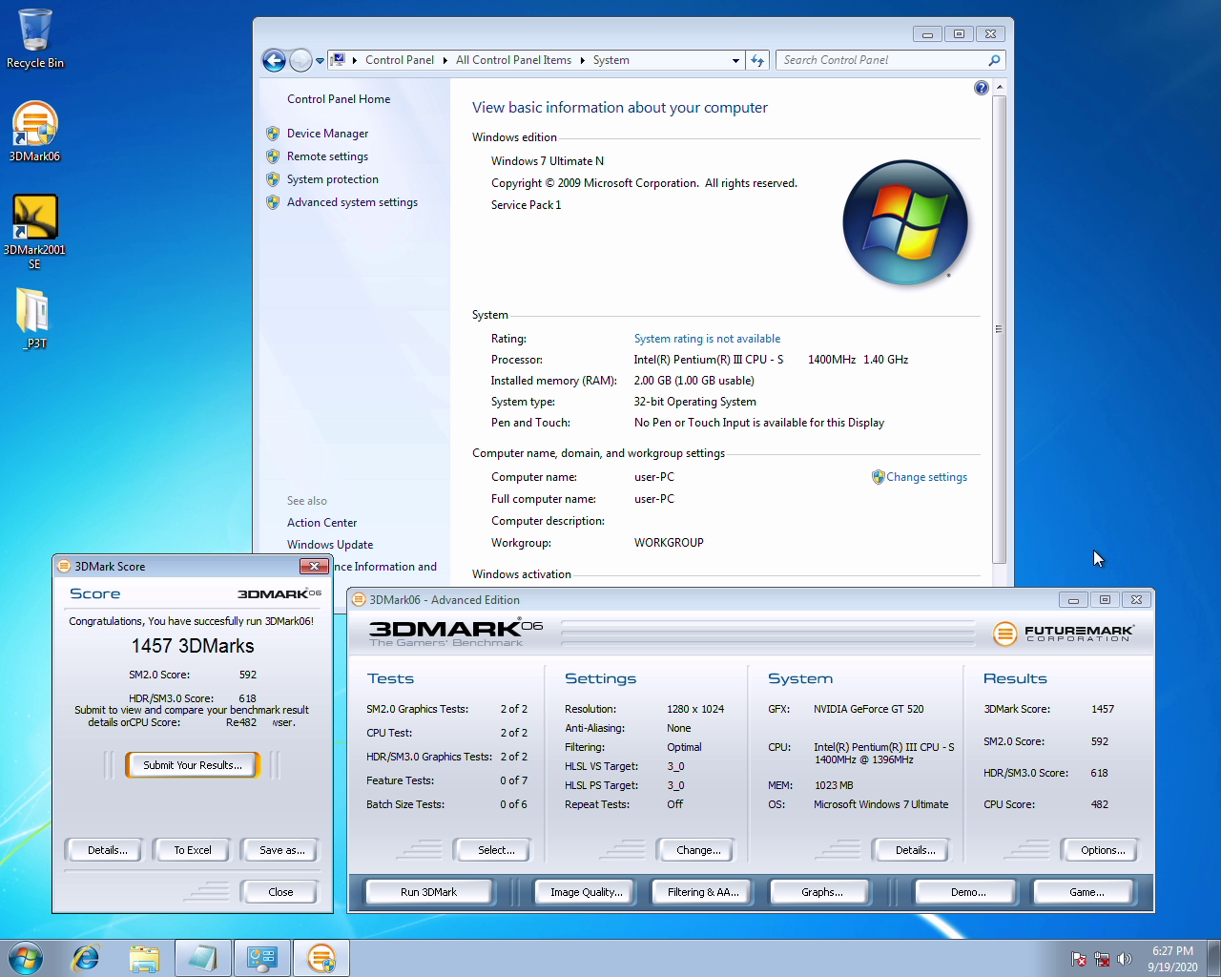
Task: Click Close button in 3DMark Score dialog
Action: pyautogui.click(x=280, y=892)
